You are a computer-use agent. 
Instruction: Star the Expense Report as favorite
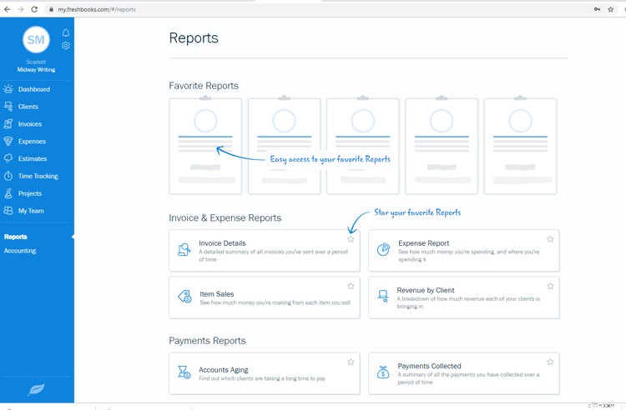pos(550,239)
